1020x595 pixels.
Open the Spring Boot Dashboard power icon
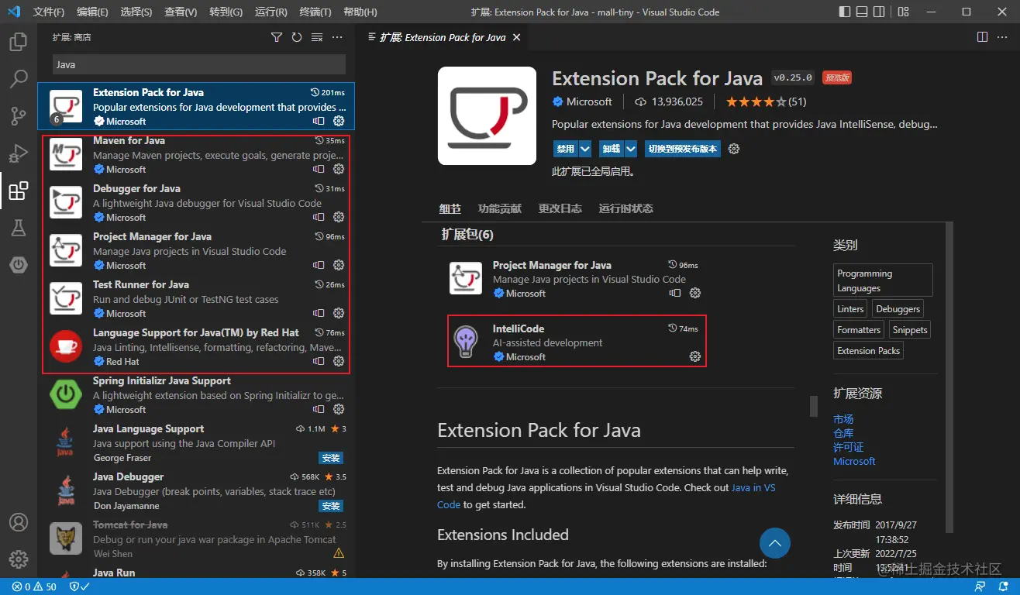(19, 265)
